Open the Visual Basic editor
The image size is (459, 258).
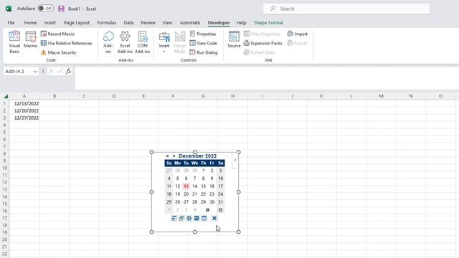point(14,42)
